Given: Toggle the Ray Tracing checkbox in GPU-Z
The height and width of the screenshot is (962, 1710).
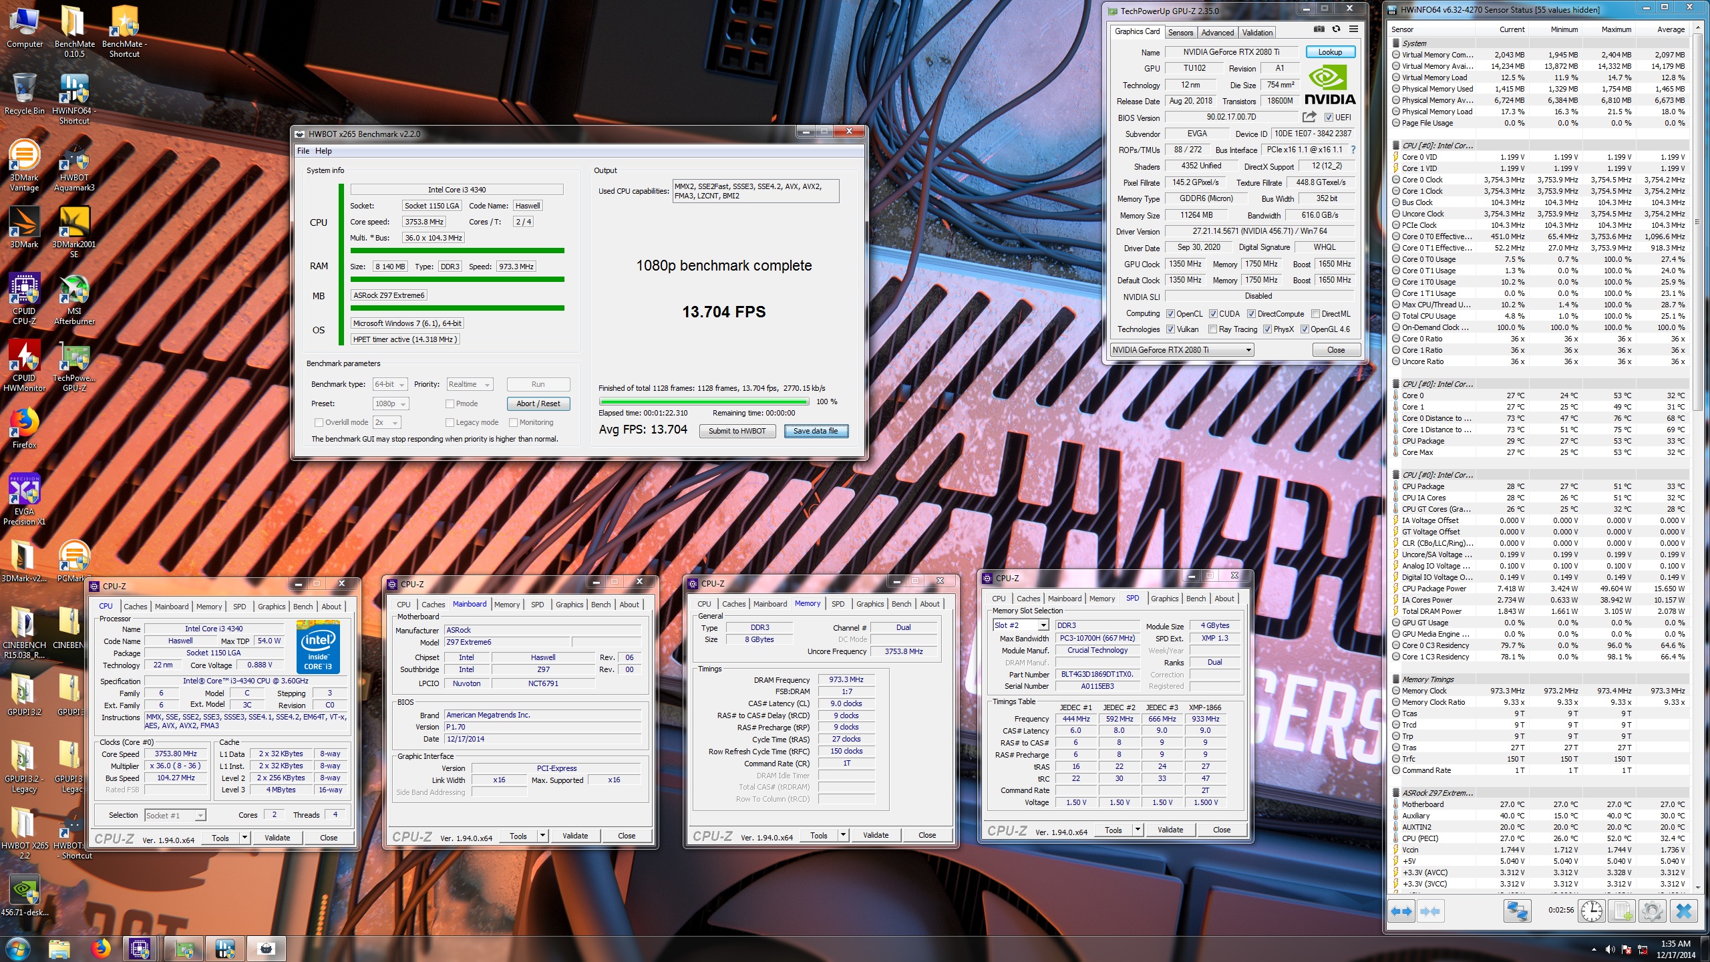Looking at the screenshot, I should 1212,329.
